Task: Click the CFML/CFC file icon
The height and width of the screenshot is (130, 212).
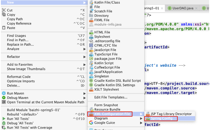Action: (x=91, y=45)
